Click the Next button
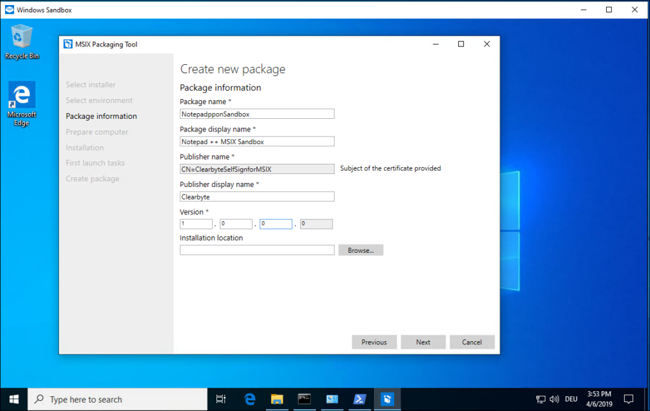The width and height of the screenshot is (650, 411). pos(423,342)
